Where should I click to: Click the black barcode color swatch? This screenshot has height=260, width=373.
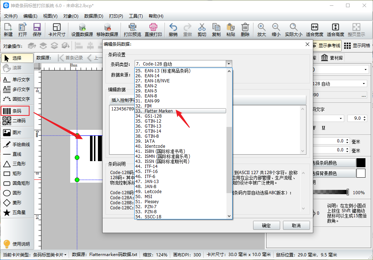(361, 163)
